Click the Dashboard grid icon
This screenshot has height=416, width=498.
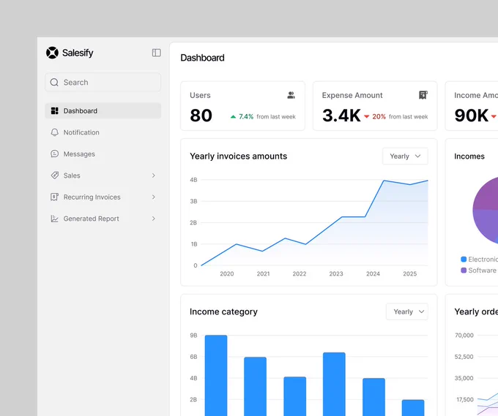(55, 110)
